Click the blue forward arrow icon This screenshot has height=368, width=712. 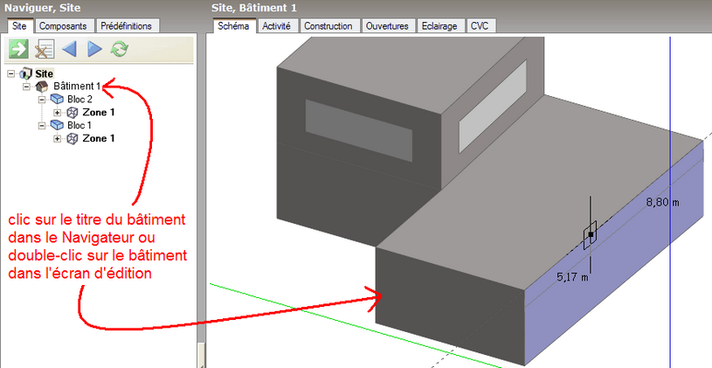pos(94,49)
